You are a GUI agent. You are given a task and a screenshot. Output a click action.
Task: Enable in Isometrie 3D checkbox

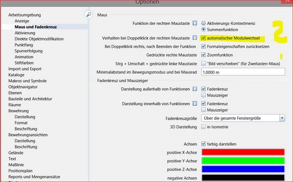204,127
